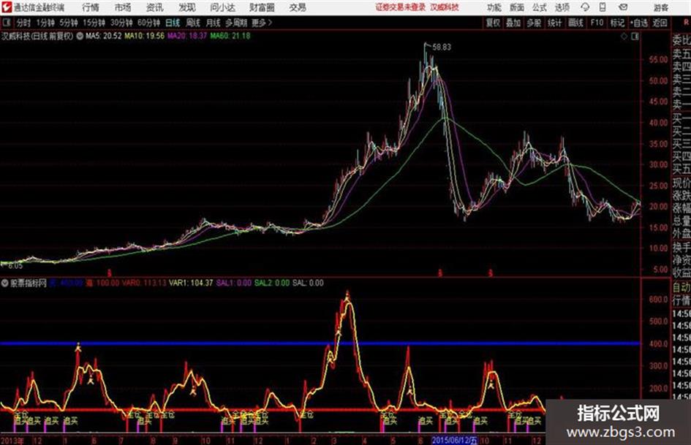Image resolution: width=691 pixels, height=445 pixels.
Task: Open F10 company info
Action: [597, 23]
